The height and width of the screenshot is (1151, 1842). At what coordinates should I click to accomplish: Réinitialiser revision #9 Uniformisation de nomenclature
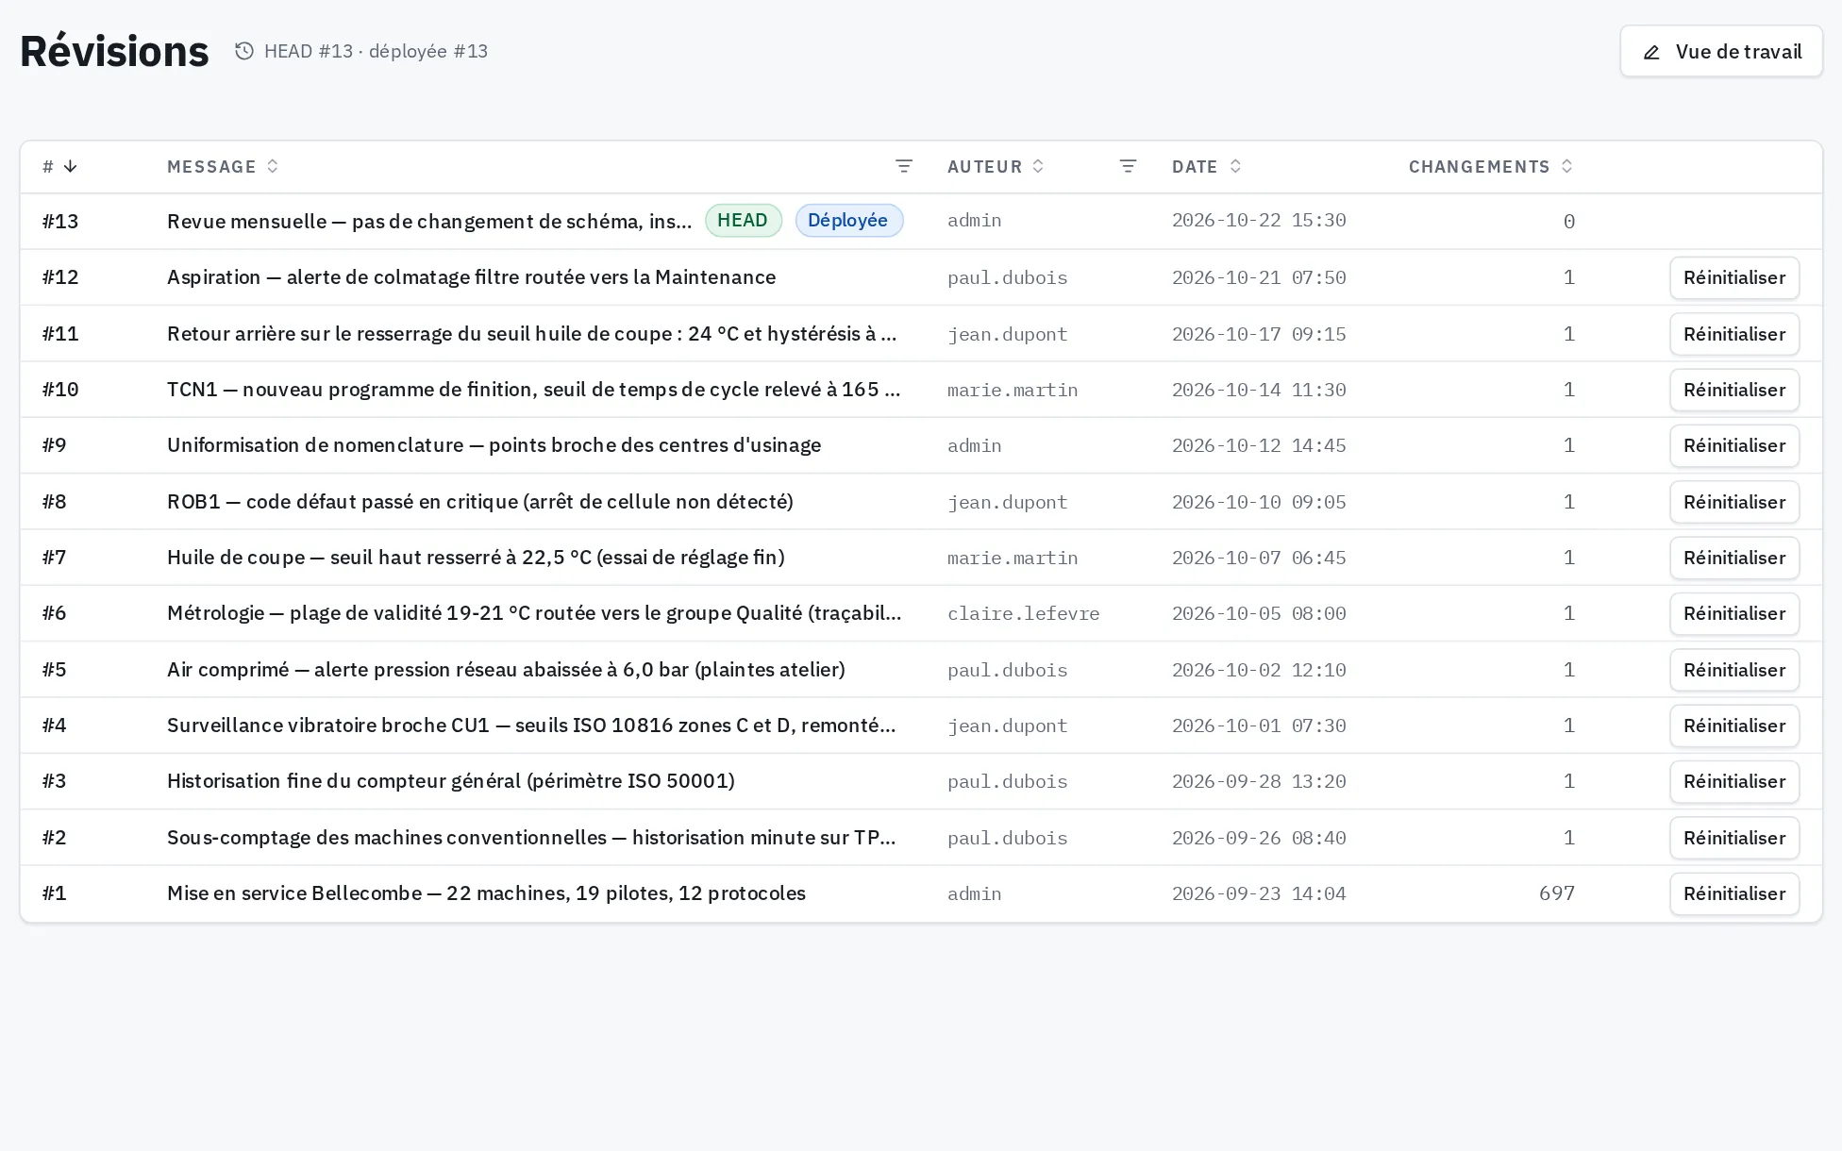point(1734,445)
